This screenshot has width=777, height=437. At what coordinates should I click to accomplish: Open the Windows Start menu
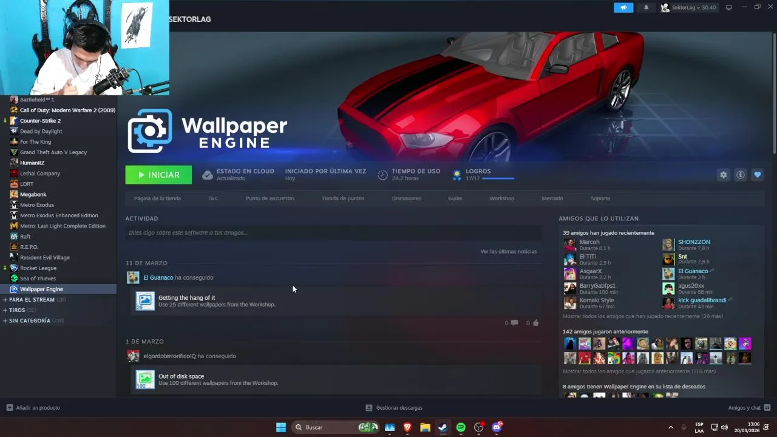281,427
